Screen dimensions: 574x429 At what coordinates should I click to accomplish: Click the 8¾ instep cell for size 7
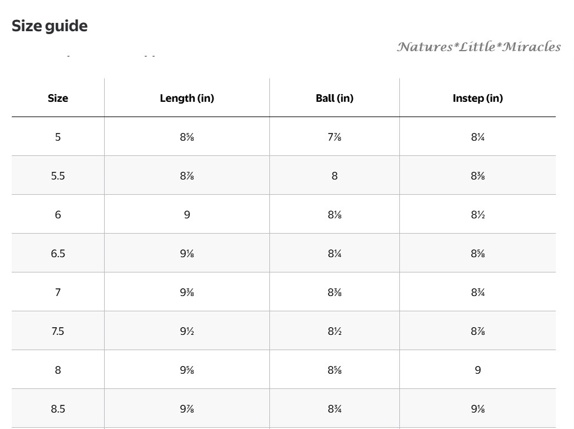pyautogui.click(x=478, y=292)
